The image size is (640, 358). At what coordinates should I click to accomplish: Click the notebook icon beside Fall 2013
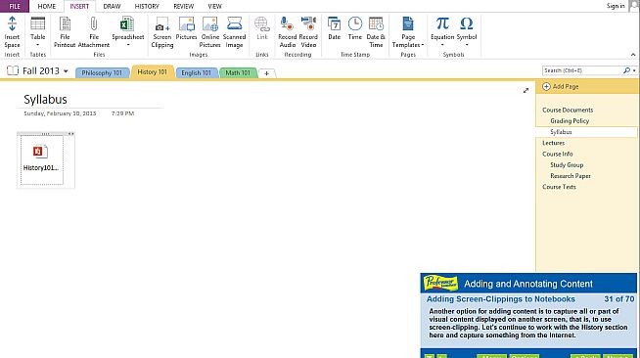pyautogui.click(x=13, y=71)
